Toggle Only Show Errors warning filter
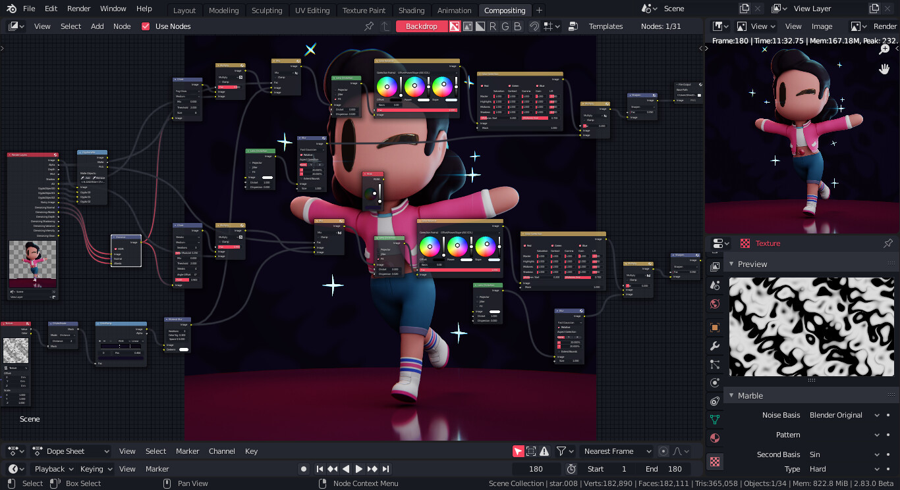 (544, 451)
